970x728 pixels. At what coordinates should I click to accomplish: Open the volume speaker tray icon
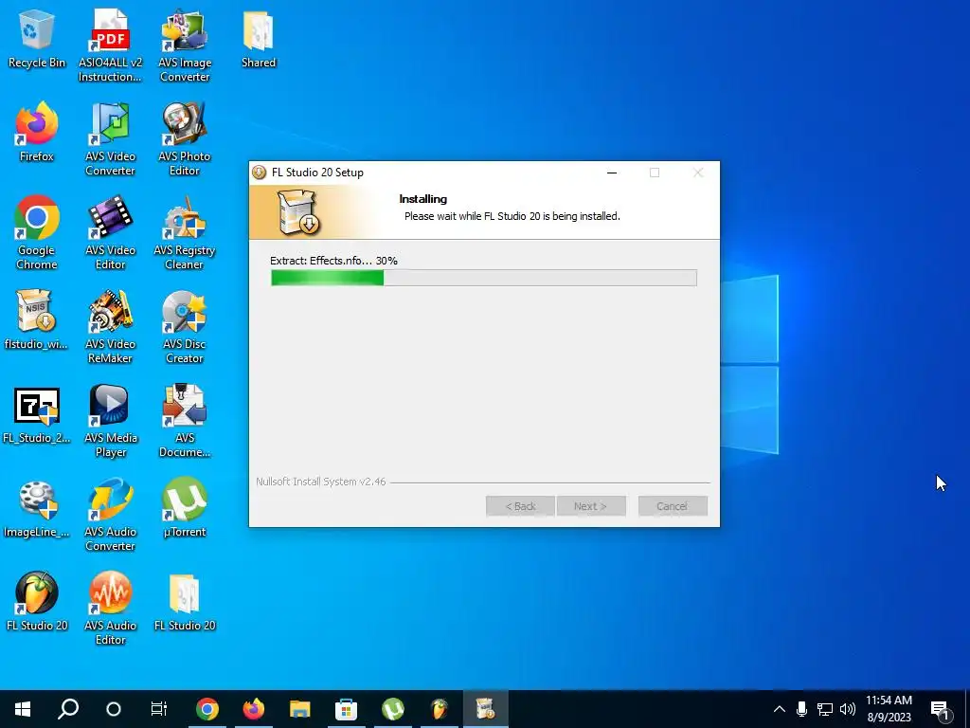(x=848, y=709)
